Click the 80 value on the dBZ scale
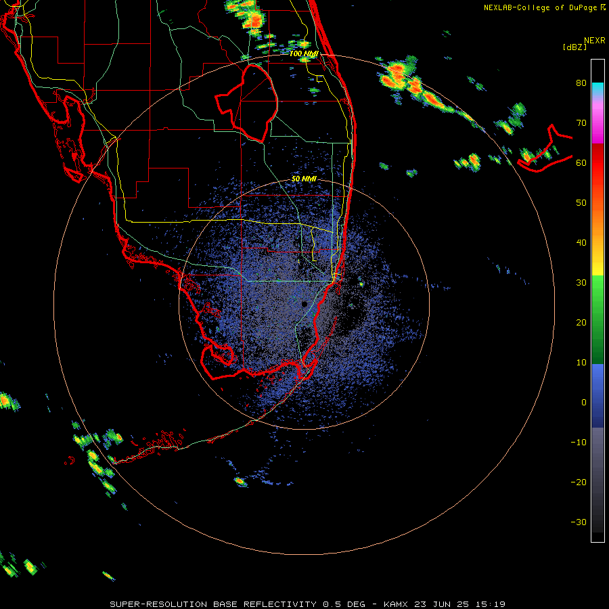This screenshot has width=609, height=609. 581,83
